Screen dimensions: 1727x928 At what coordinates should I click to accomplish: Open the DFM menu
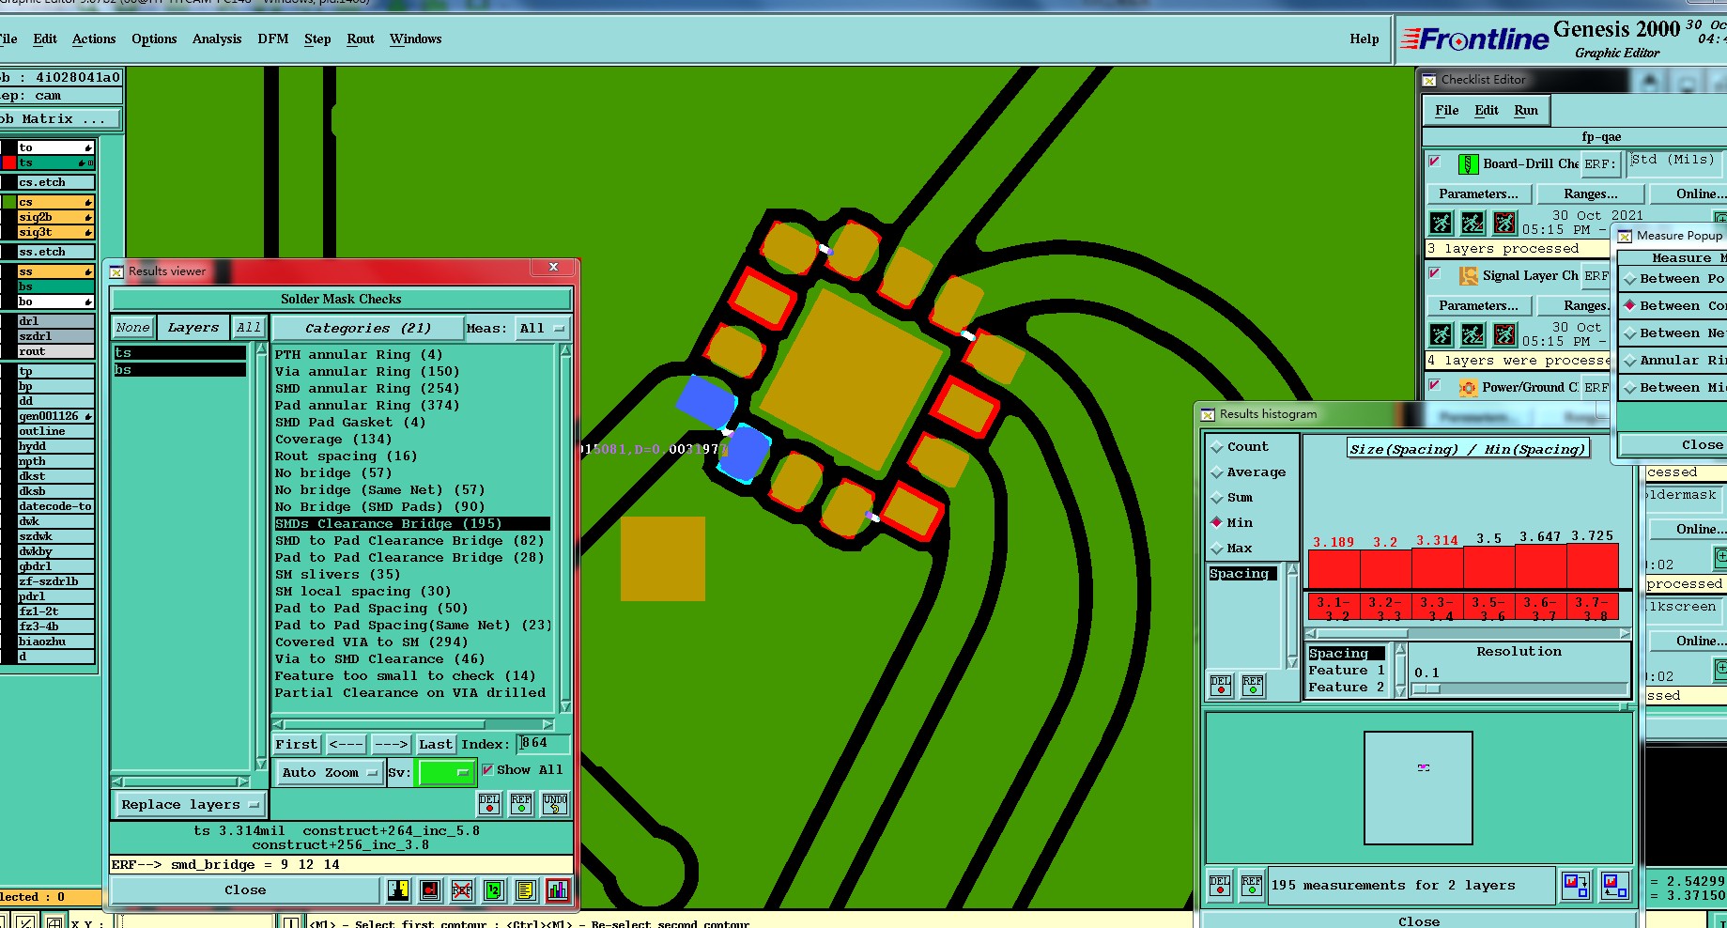coord(273,39)
